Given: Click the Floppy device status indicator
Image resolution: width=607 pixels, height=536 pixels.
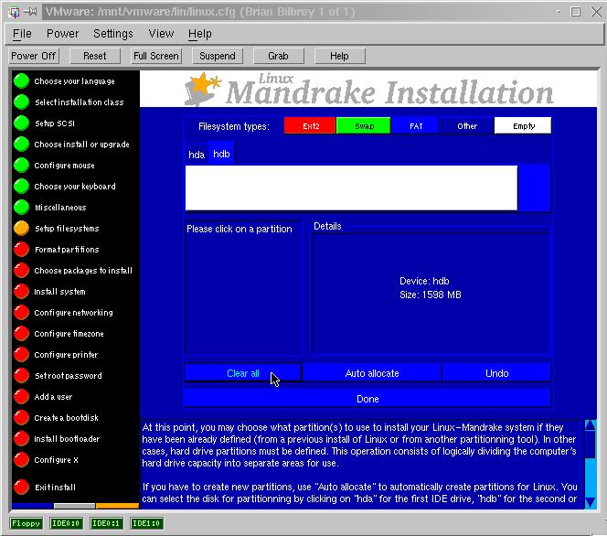Looking at the screenshot, I should coord(25,523).
